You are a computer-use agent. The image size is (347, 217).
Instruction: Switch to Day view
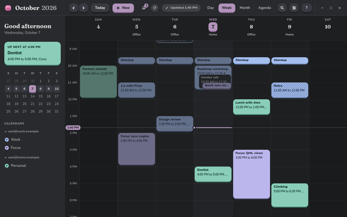pos(210,8)
